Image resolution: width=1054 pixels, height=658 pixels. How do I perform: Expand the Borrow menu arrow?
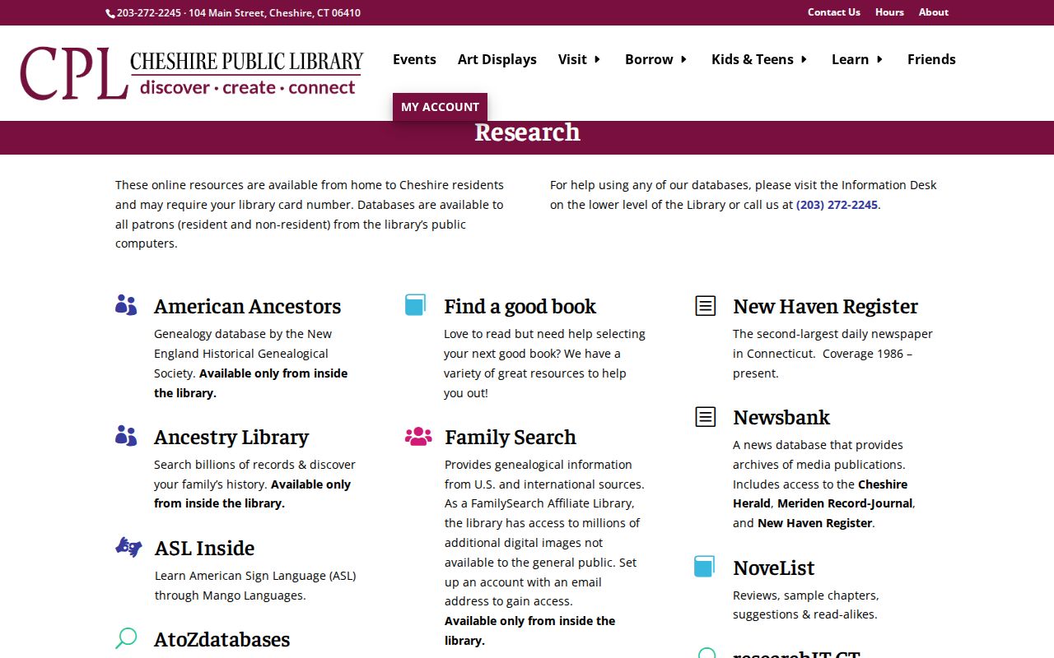point(683,59)
